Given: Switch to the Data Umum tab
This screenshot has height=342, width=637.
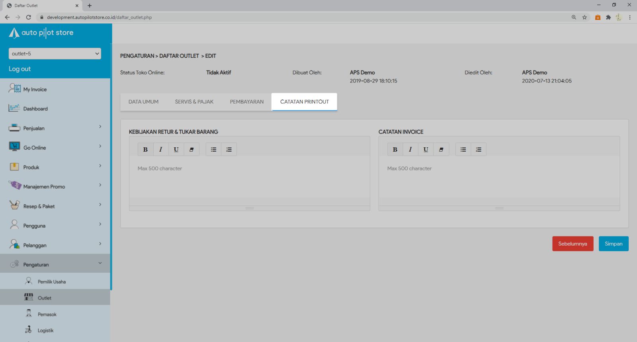Looking at the screenshot, I should tap(143, 102).
